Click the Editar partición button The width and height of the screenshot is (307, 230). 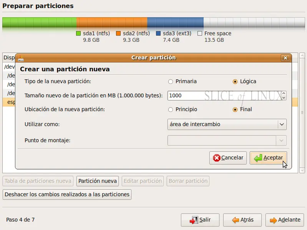(x=143, y=181)
